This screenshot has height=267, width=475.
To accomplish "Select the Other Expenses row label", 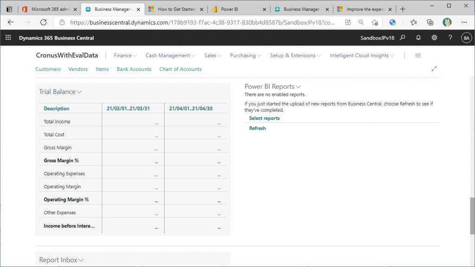I will tap(60, 212).
